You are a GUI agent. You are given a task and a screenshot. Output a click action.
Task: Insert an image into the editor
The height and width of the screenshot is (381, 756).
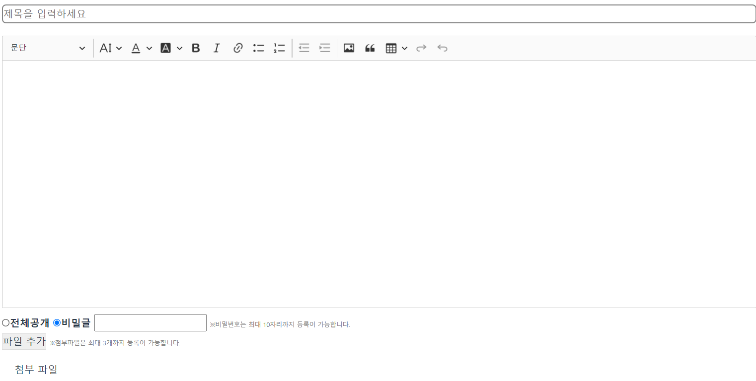(349, 48)
